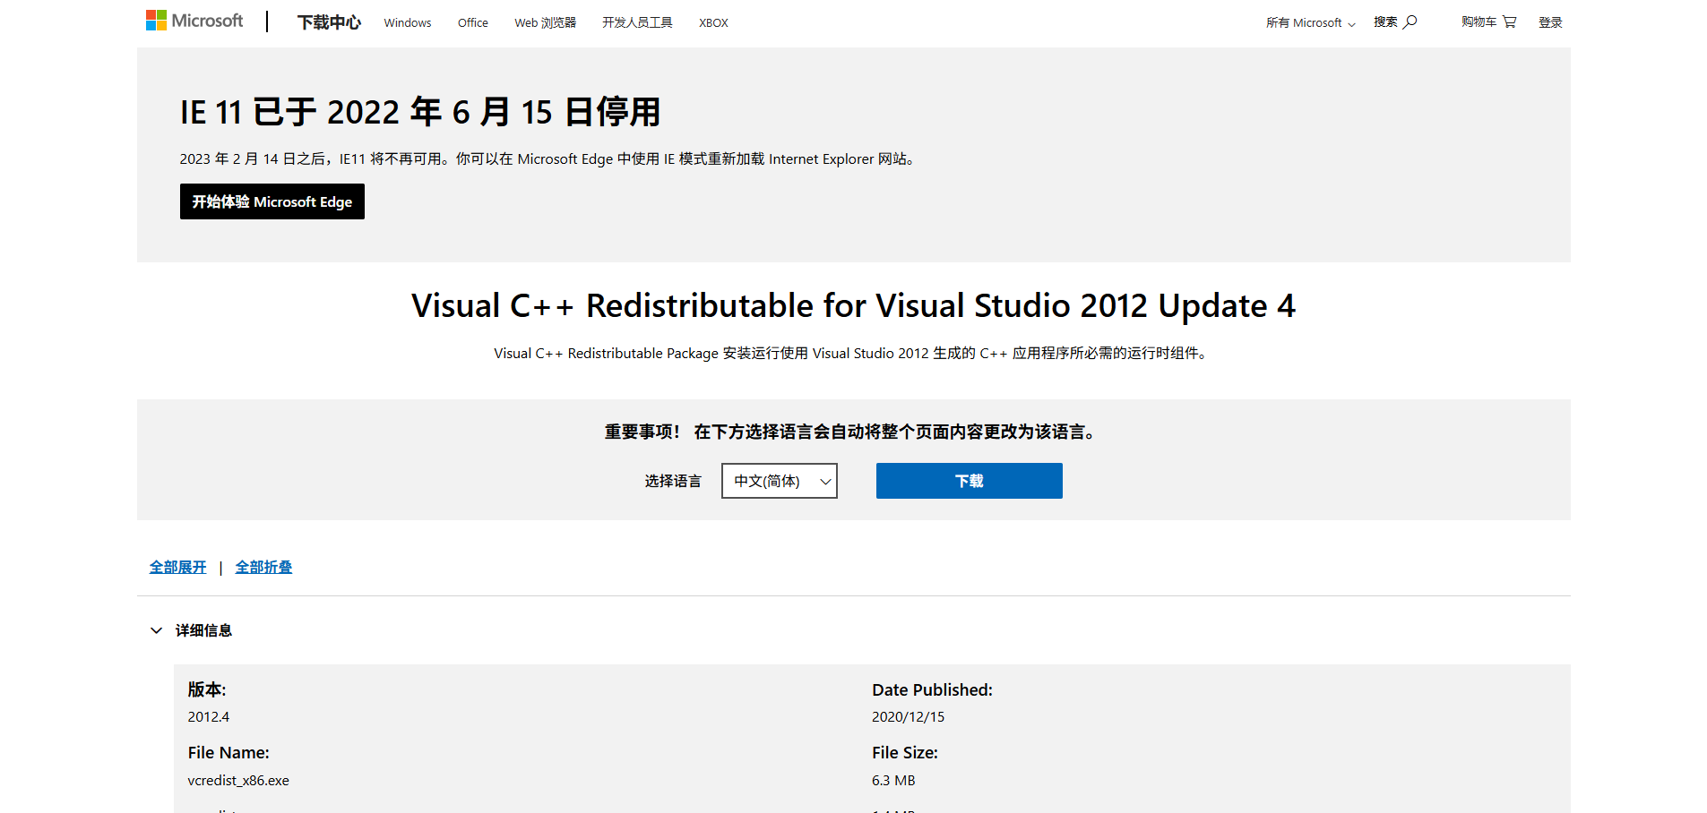Open the shopping cart icon

pyautogui.click(x=1510, y=21)
